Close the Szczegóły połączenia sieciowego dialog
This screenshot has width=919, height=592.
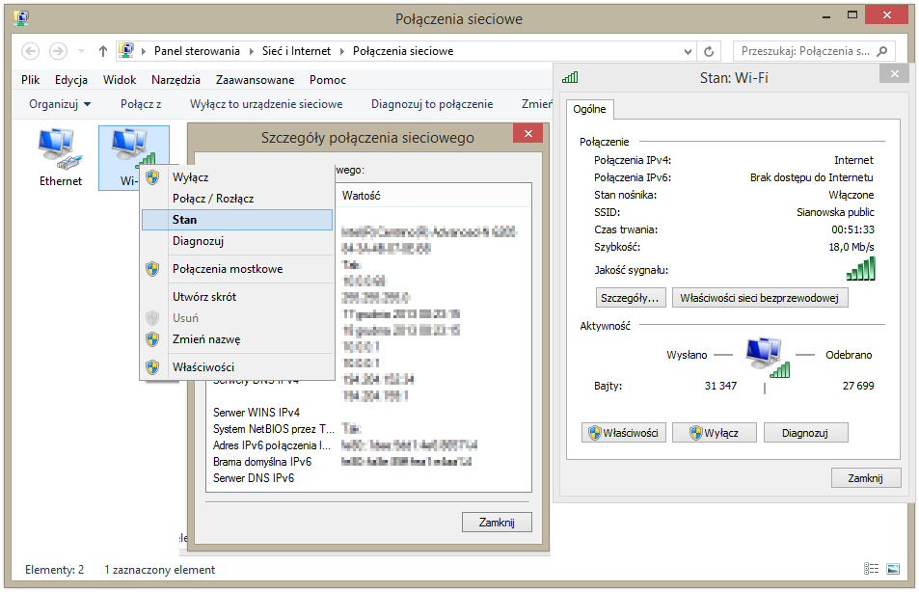(x=528, y=134)
